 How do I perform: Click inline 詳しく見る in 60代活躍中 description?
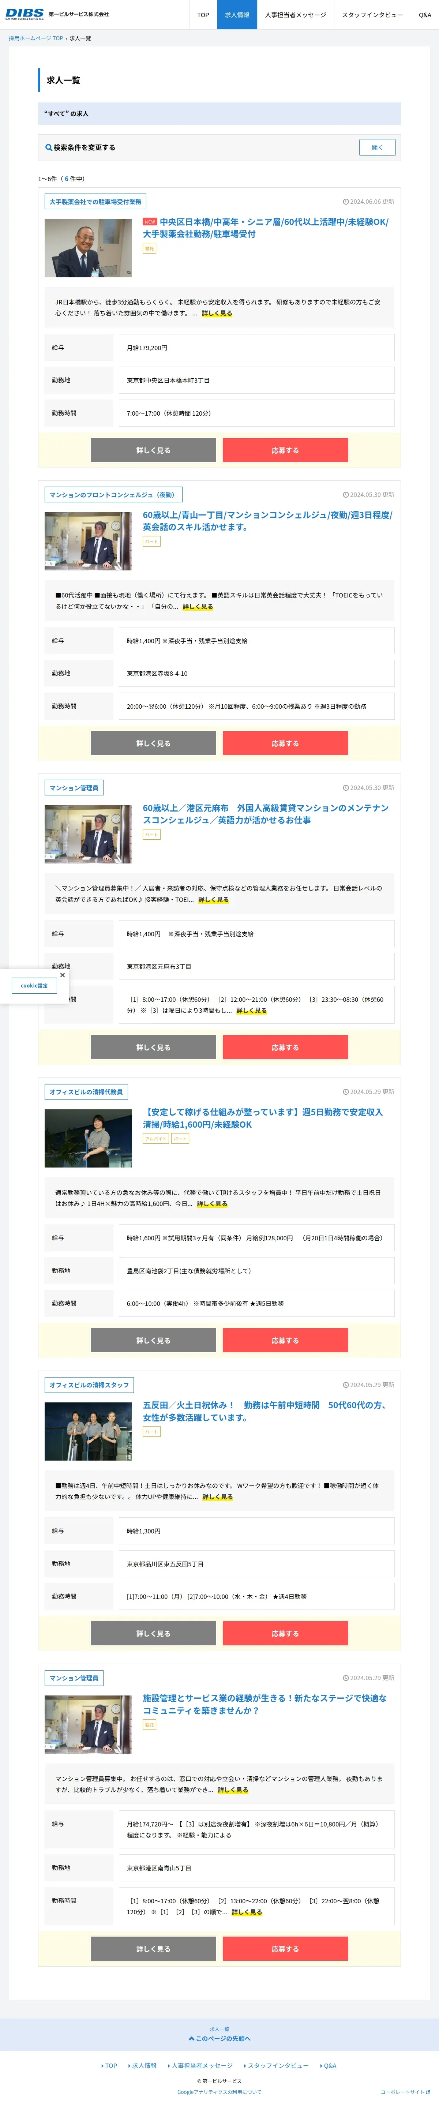(x=198, y=607)
